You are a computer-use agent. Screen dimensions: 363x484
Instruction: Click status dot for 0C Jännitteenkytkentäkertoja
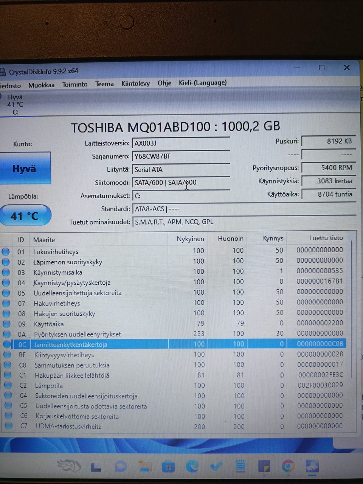point(7,344)
